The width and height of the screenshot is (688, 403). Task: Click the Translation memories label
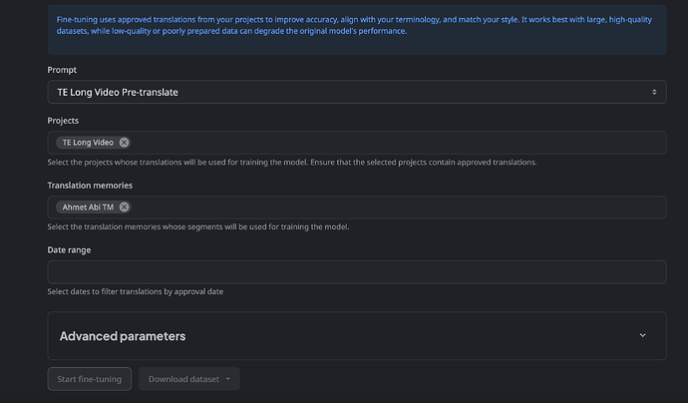pos(90,186)
